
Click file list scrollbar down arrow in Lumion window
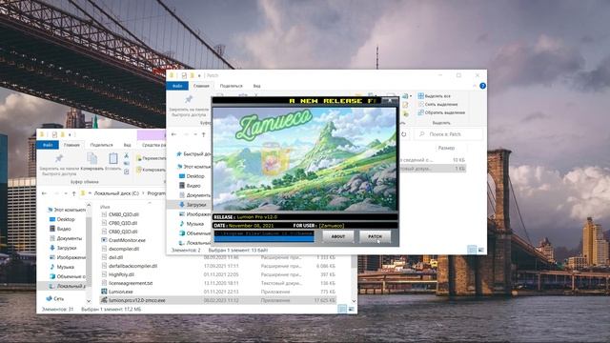(x=354, y=301)
